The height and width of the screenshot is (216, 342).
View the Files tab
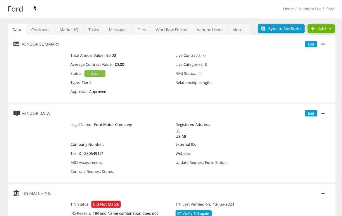(141, 29)
